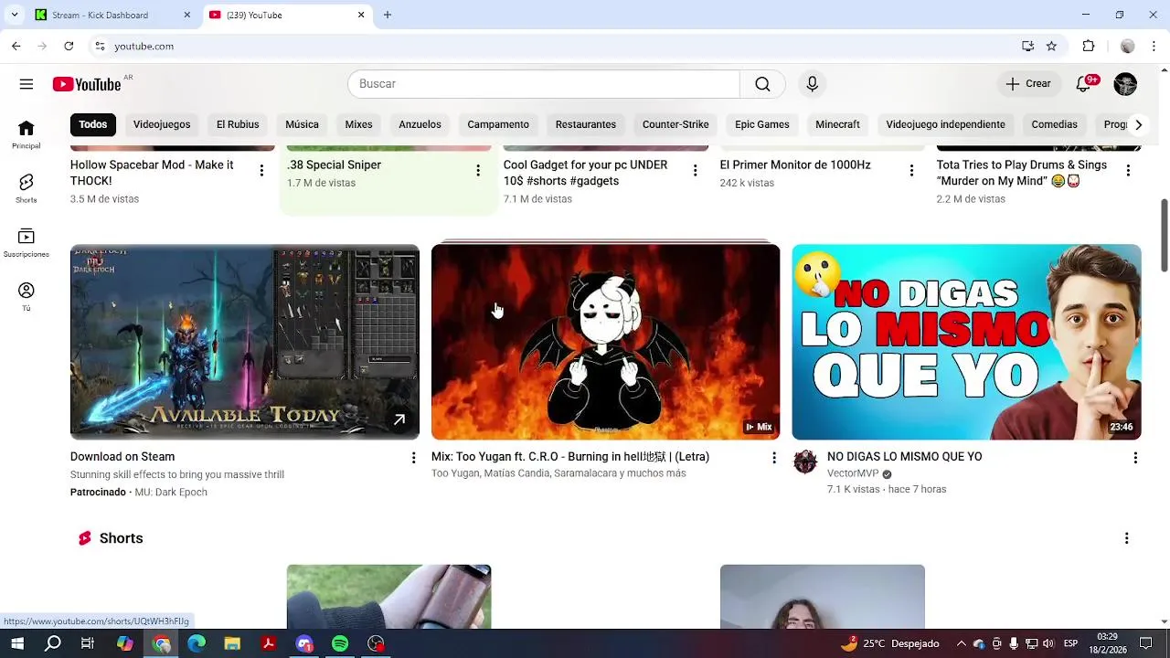1170x658 pixels.
Task: Open MU: Dark Epoch advertiser link
Action: [x=171, y=492]
